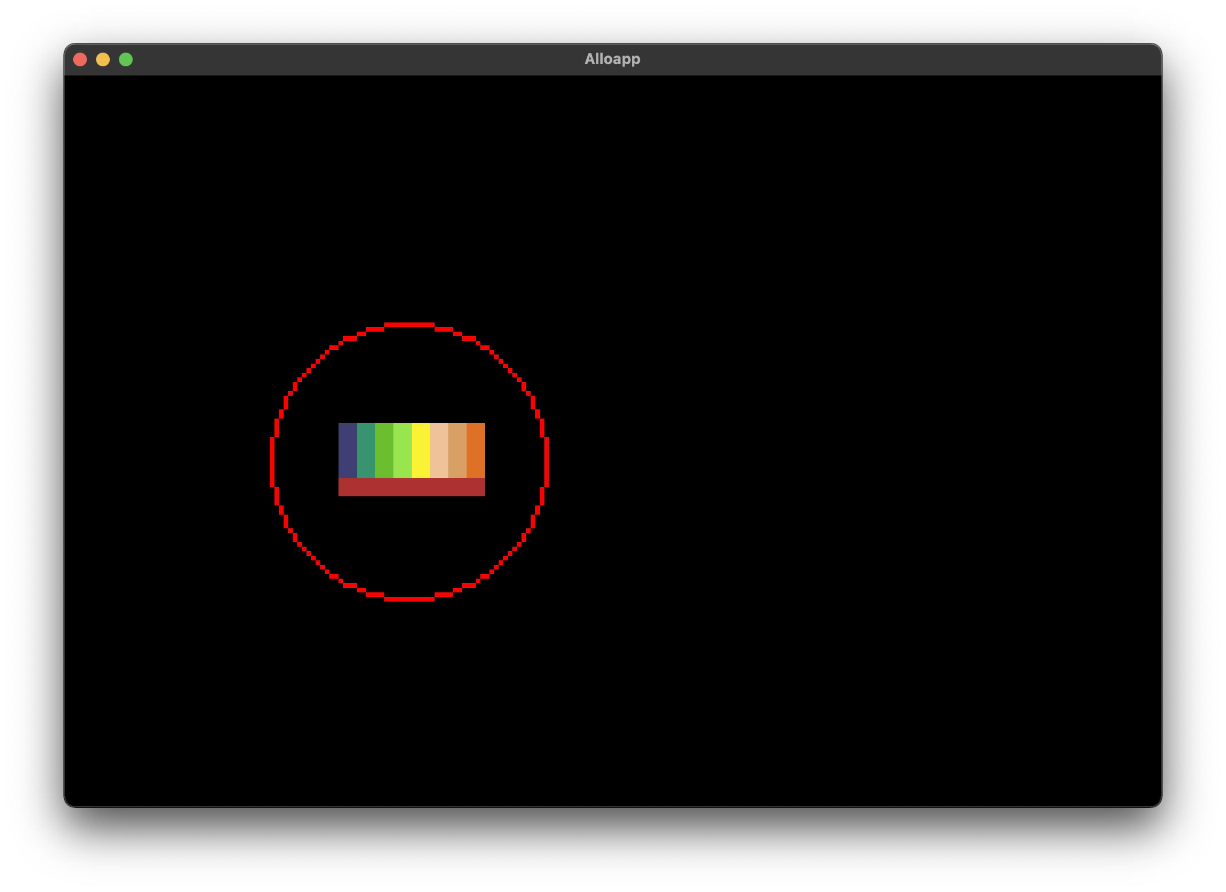Maximize the Alloapp window with green button
The width and height of the screenshot is (1226, 892).
click(126, 59)
